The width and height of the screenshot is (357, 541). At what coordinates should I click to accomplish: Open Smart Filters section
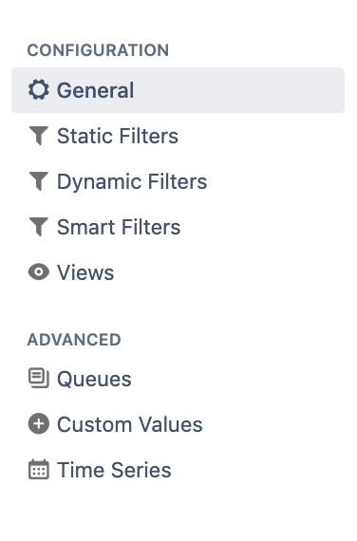[x=178, y=227]
